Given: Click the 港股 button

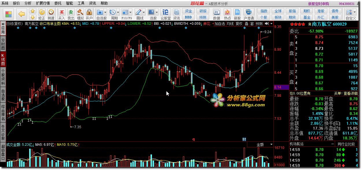Looking at the screenshot, I should [321, 11].
